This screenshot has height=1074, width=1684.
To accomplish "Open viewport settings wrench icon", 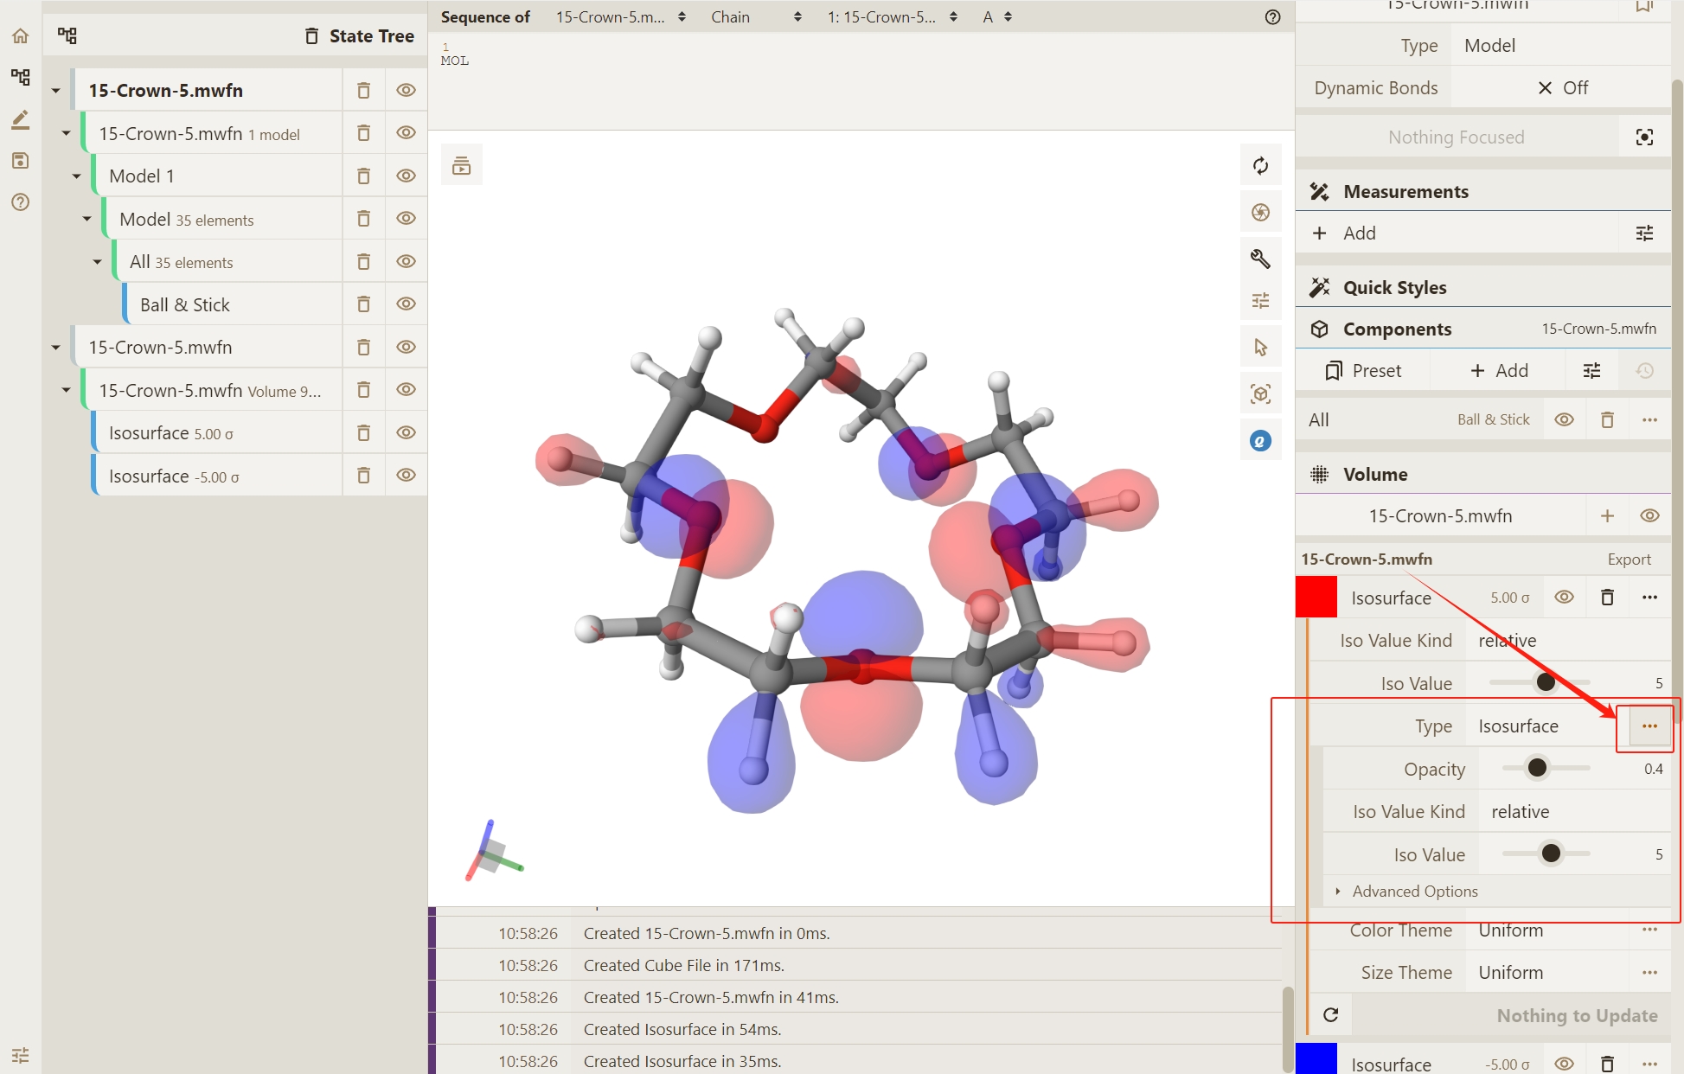I will (1260, 259).
